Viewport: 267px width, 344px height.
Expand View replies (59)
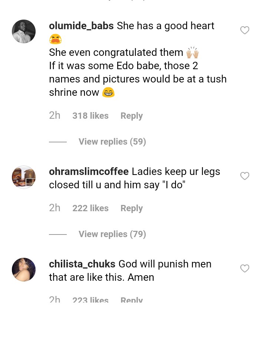pos(112,142)
